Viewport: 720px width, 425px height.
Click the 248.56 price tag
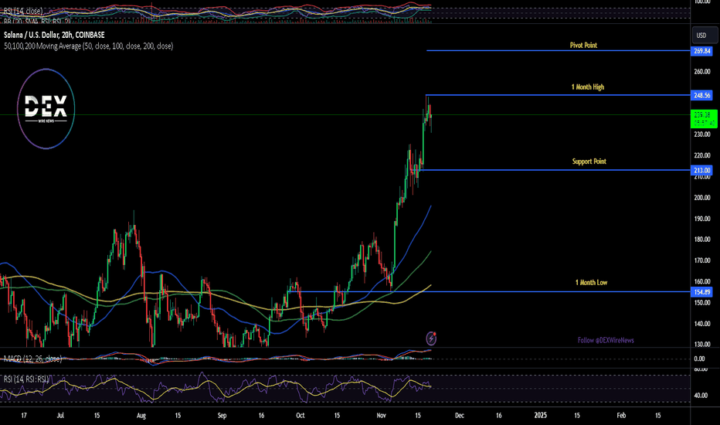click(701, 96)
